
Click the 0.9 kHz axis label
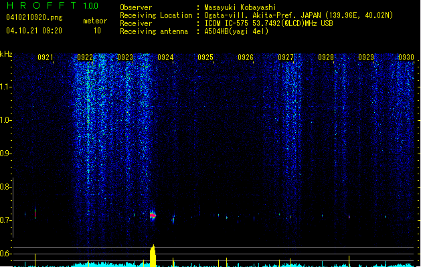coord(5,154)
